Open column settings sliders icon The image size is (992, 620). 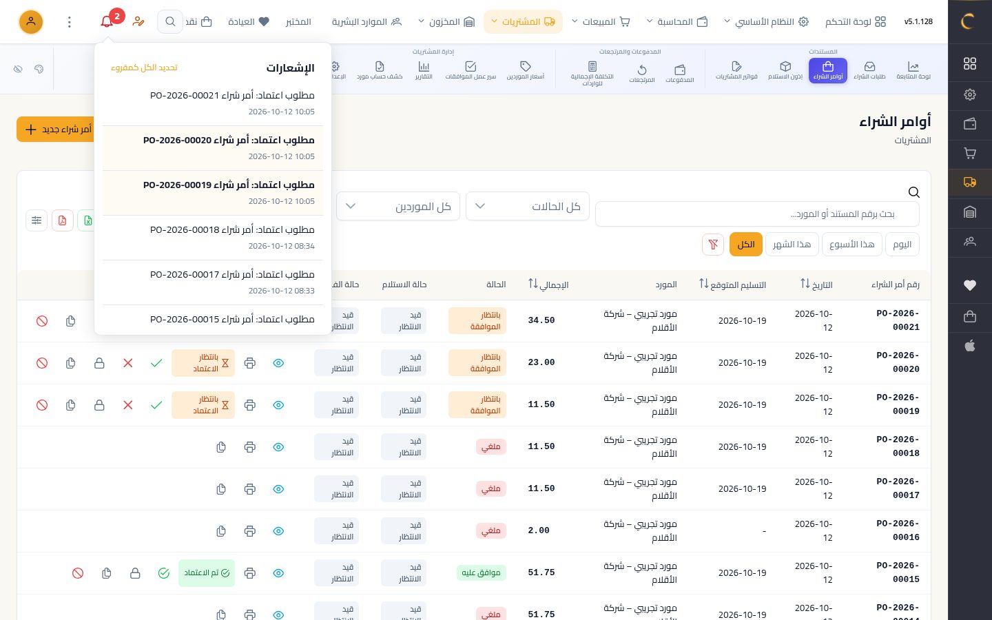(x=37, y=220)
